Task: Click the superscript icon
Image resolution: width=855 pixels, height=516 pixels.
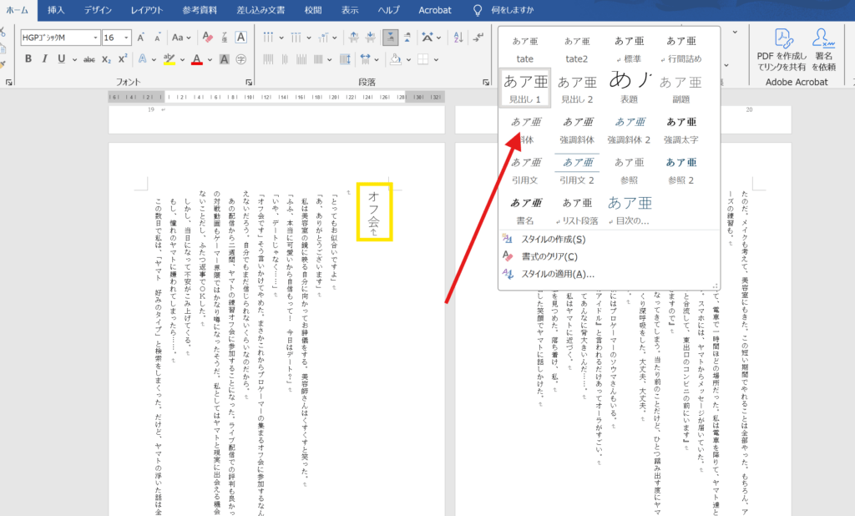Action: pos(122,58)
